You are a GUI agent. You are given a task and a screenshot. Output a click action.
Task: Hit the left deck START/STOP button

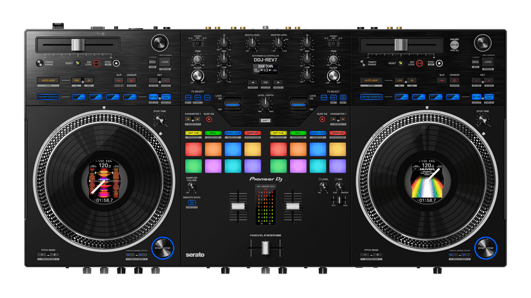click(163, 248)
